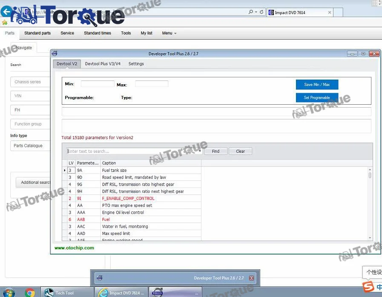382x297 pixels.
Task: Click the FH field in search panel
Action: (x=30, y=110)
